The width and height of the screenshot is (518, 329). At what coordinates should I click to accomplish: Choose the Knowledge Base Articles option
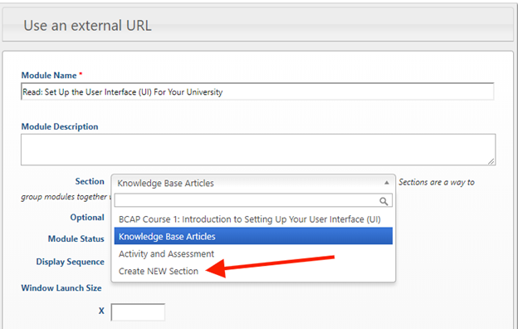coord(253,236)
